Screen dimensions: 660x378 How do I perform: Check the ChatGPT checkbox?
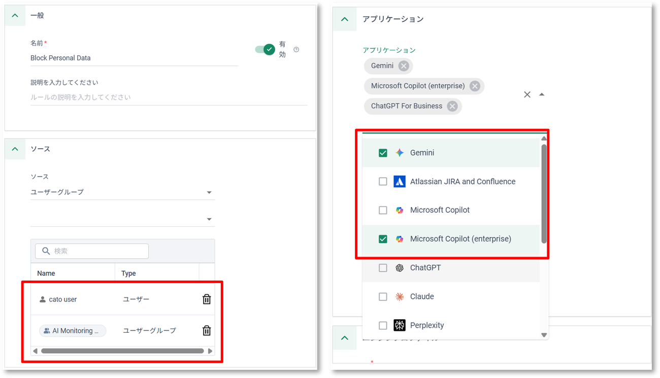pos(383,268)
